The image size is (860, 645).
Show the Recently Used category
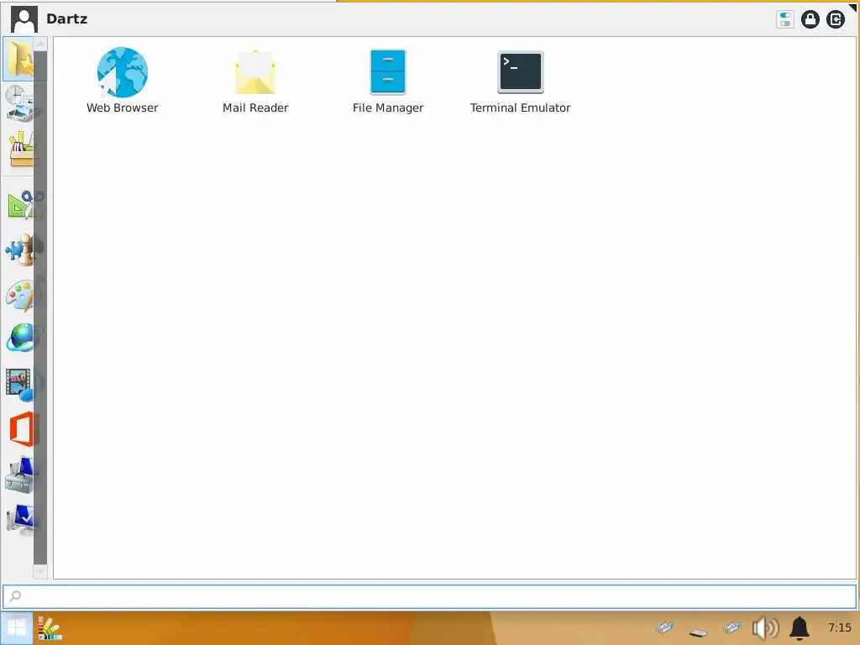tap(20, 103)
